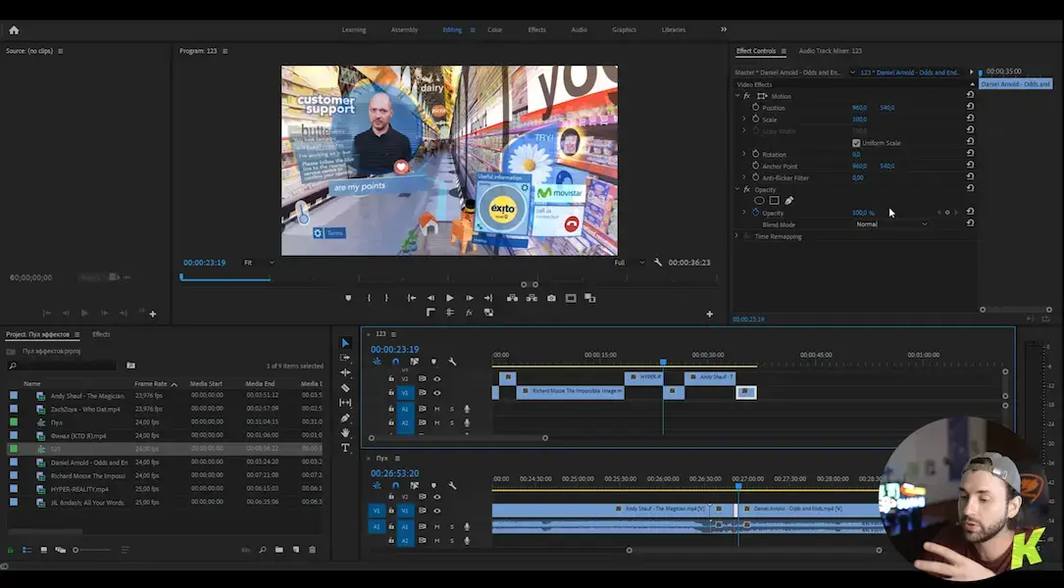
Task: Open the Program monitor Button Editor plus
Action: [x=709, y=314]
